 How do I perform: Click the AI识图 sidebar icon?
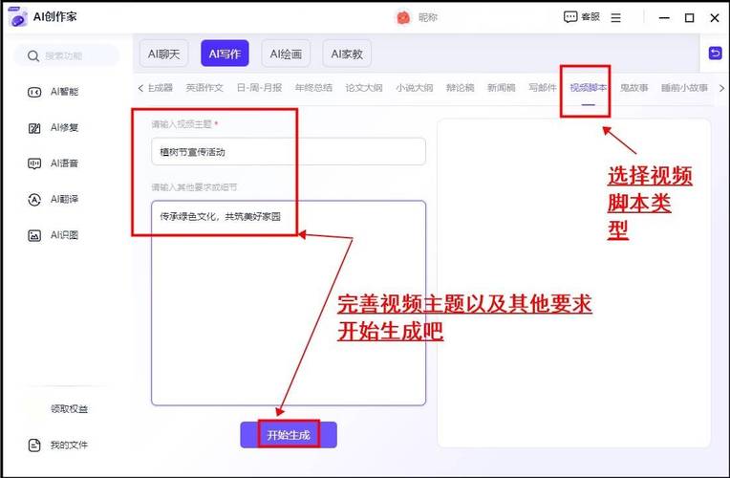34,236
